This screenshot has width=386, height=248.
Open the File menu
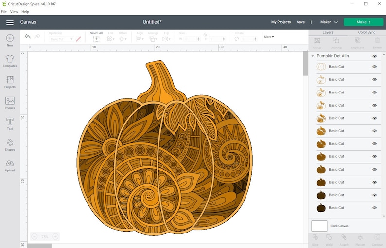4,12
